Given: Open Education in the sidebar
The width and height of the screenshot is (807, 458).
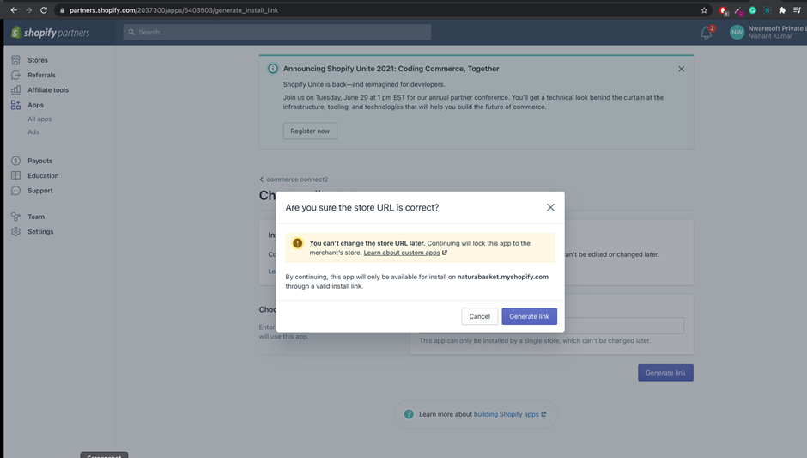Looking at the screenshot, I should pyautogui.click(x=43, y=176).
